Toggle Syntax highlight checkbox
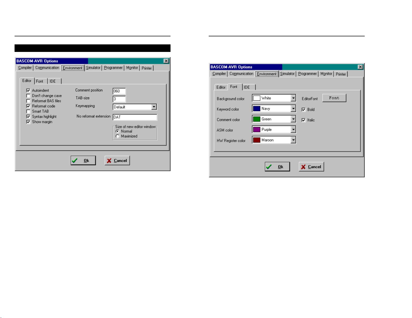The height and width of the screenshot is (318, 412). 28,117
